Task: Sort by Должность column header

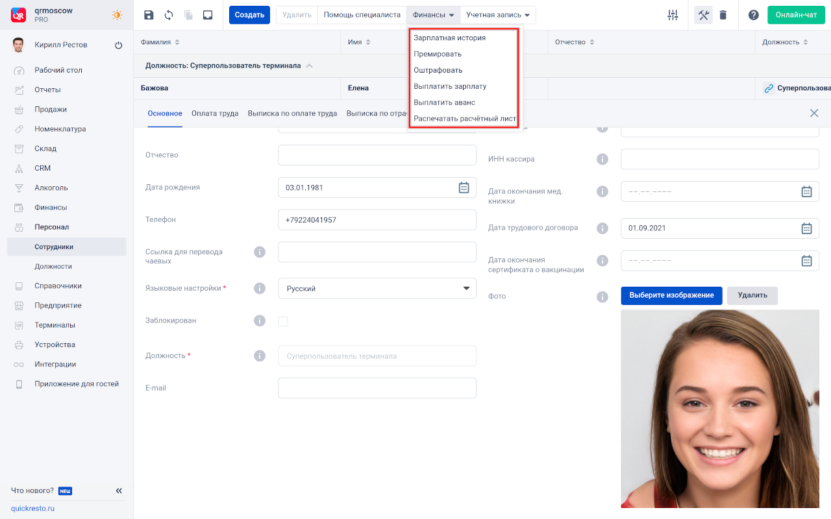Action: 806,42
